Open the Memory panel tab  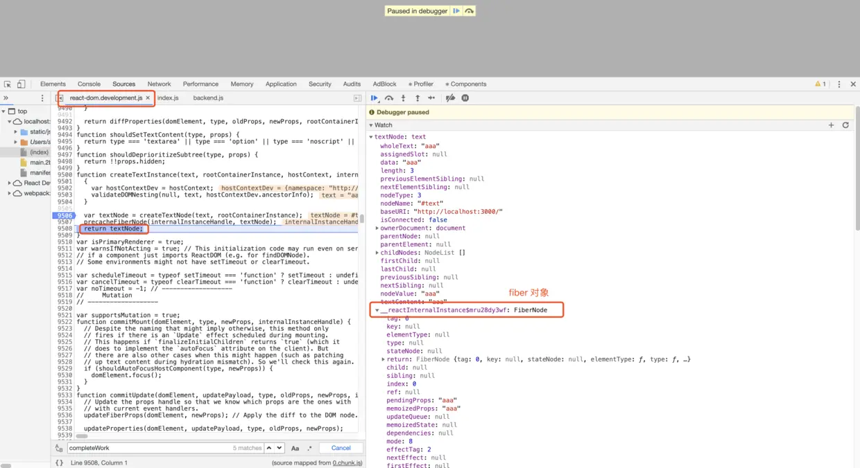pos(242,84)
